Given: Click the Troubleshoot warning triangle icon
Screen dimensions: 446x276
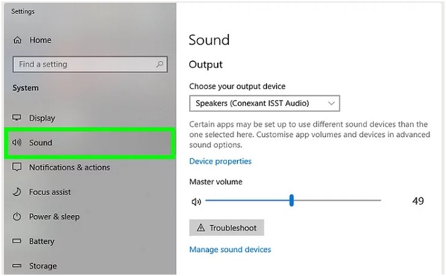Looking at the screenshot, I should [x=201, y=228].
